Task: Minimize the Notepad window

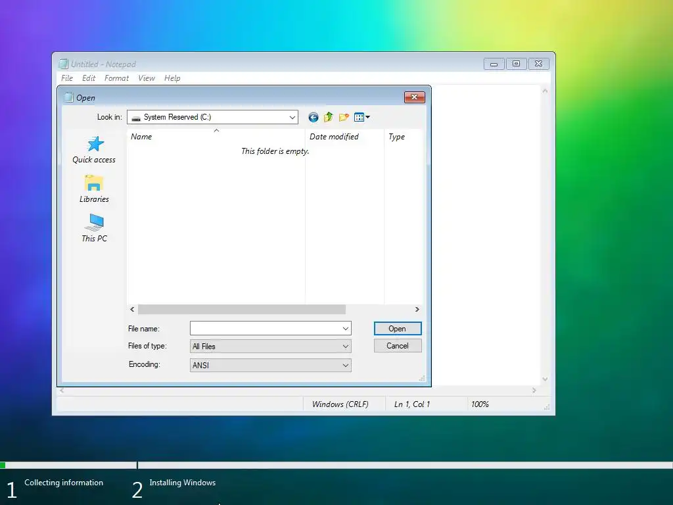Action: pyautogui.click(x=494, y=64)
